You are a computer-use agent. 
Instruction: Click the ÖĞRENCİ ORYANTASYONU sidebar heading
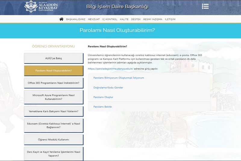click(x=54, y=46)
